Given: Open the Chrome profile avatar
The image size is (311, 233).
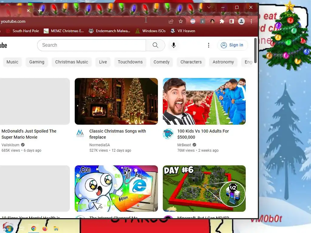Looking at the screenshot, I should coord(241,22).
